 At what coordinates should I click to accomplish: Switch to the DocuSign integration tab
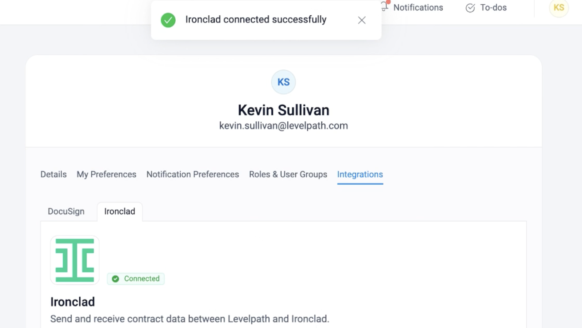click(66, 212)
